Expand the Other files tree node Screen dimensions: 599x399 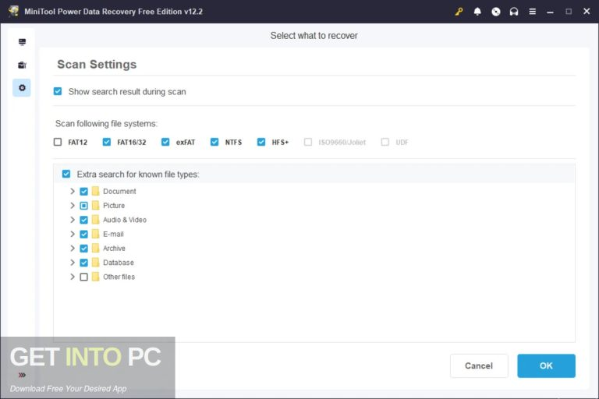73,277
